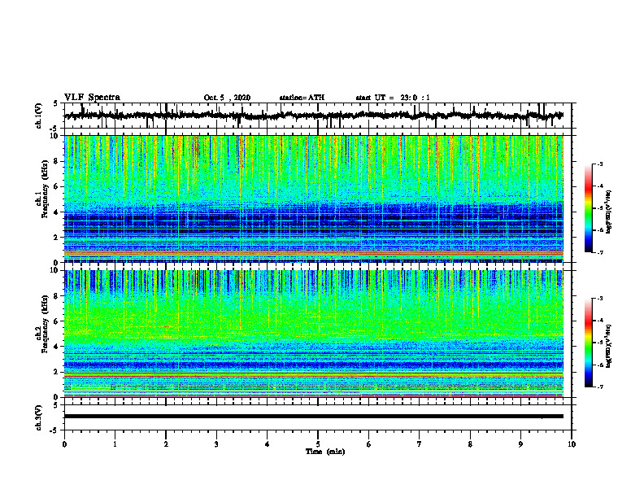Click the "-7" label on ch.1 color bar
Screen dimensions: 644x498
tap(600, 252)
